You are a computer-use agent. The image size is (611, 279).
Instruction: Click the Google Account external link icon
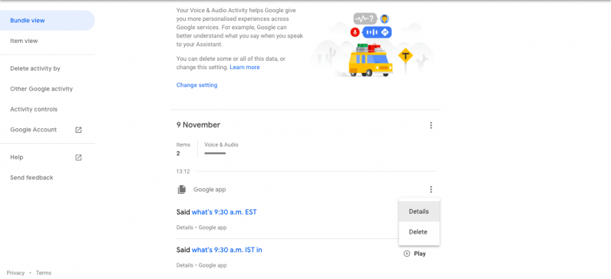coord(78,130)
